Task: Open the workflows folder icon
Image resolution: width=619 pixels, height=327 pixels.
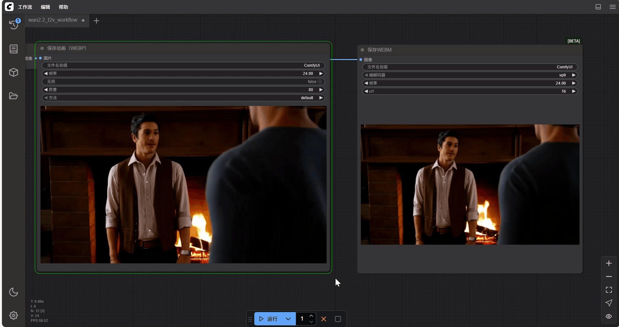Action: click(x=14, y=96)
